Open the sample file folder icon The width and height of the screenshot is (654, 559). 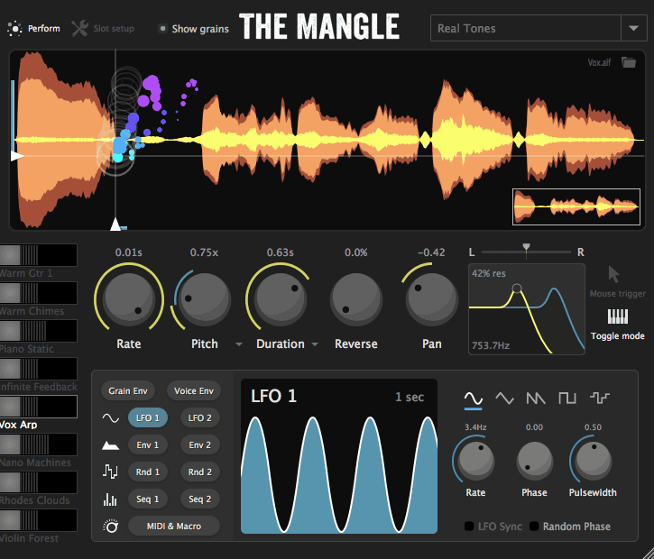[629, 62]
